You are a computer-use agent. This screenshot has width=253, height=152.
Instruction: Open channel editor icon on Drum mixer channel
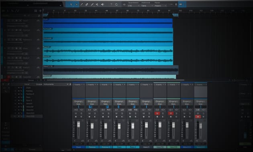pos(82,140)
